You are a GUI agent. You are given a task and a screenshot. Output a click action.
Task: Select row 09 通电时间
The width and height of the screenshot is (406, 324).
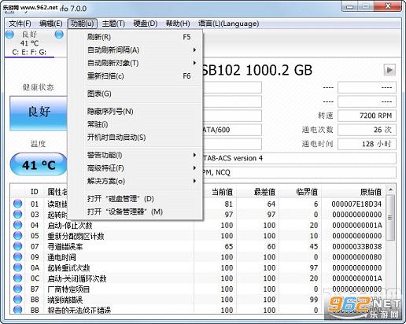click(199, 257)
